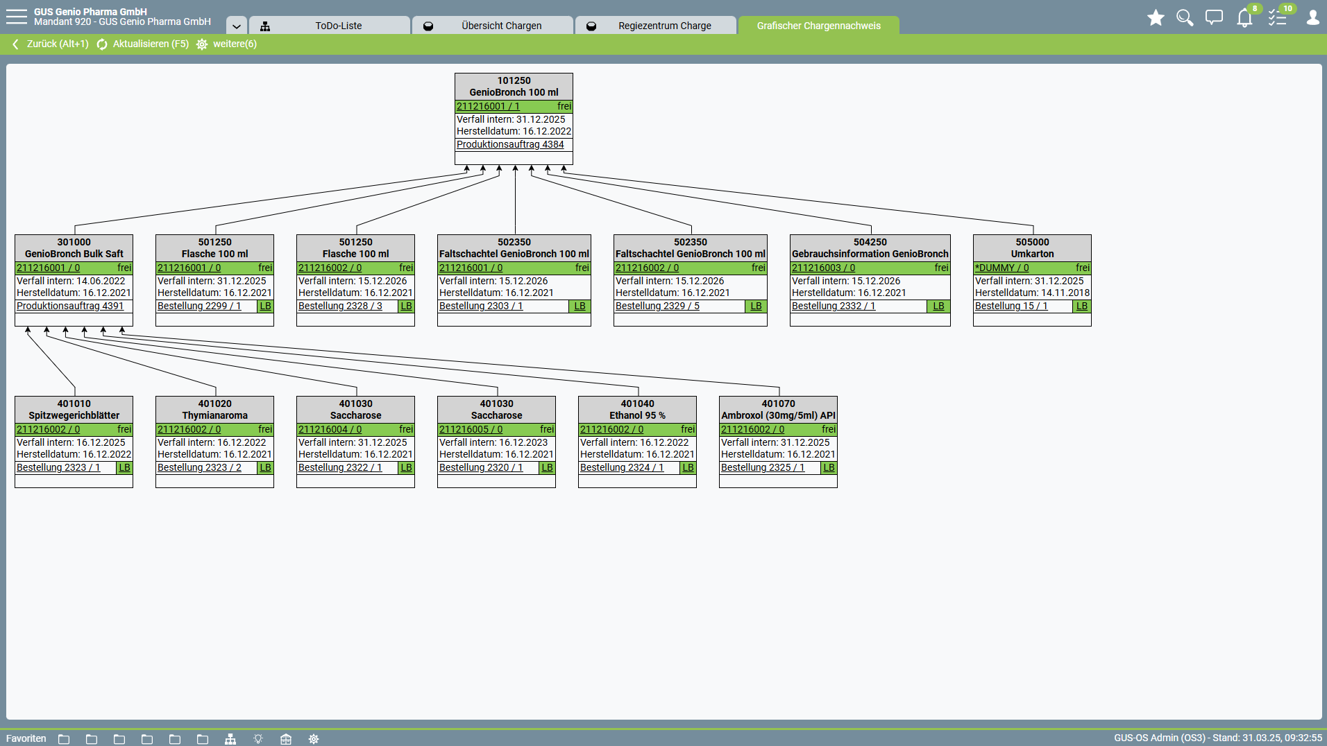Open Bestellung 2323 / 1 link
This screenshot has width=1327, height=746.
pyautogui.click(x=58, y=467)
